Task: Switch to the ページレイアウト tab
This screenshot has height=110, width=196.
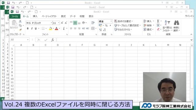Action: (49, 16)
